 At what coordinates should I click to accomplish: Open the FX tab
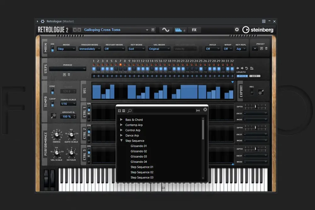click(194, 30)
